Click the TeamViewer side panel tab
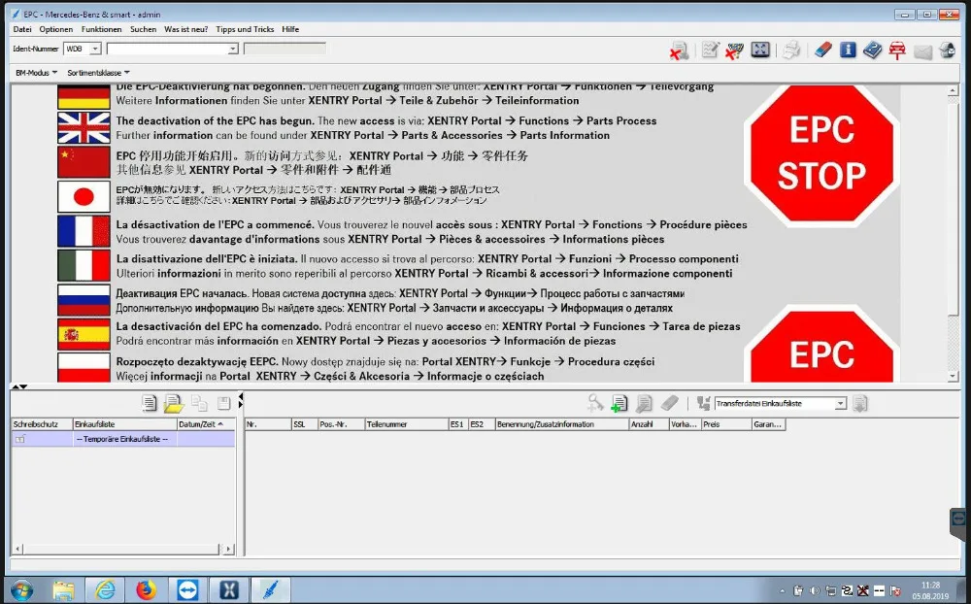The height and width of the screenshot is (604, 971). (x=959, y=523)
